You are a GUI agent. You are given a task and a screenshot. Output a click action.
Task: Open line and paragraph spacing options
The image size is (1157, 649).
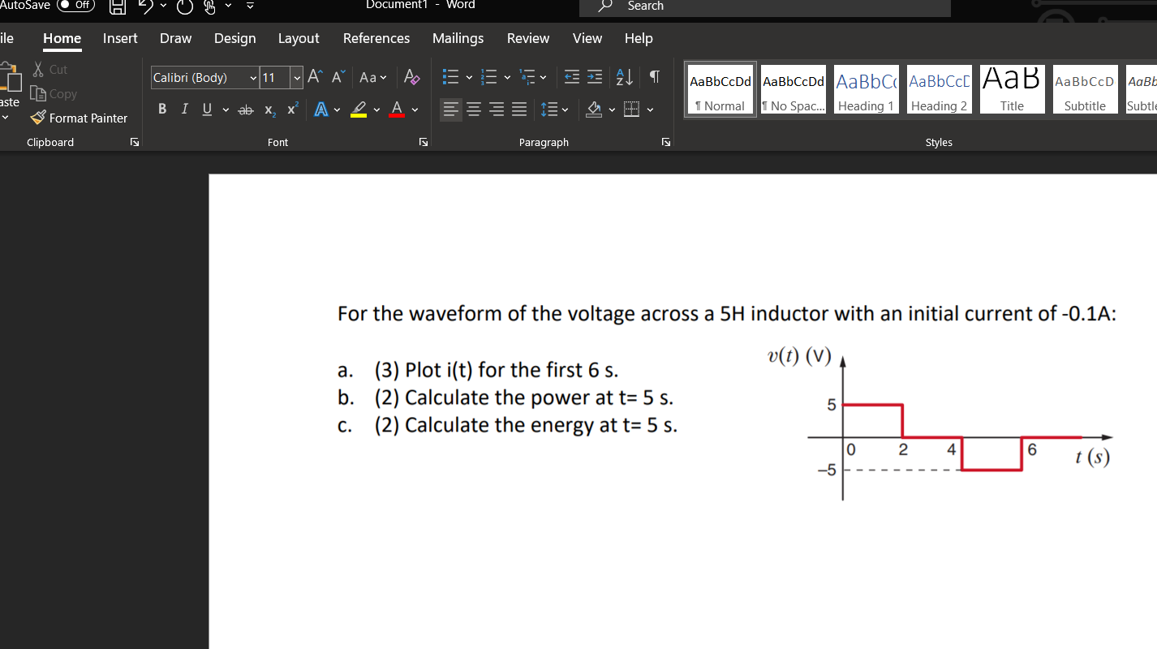(x=554, y=110)
